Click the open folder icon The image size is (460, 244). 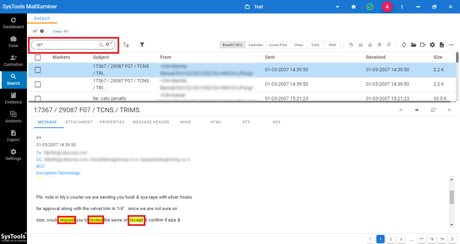[414, 45]
